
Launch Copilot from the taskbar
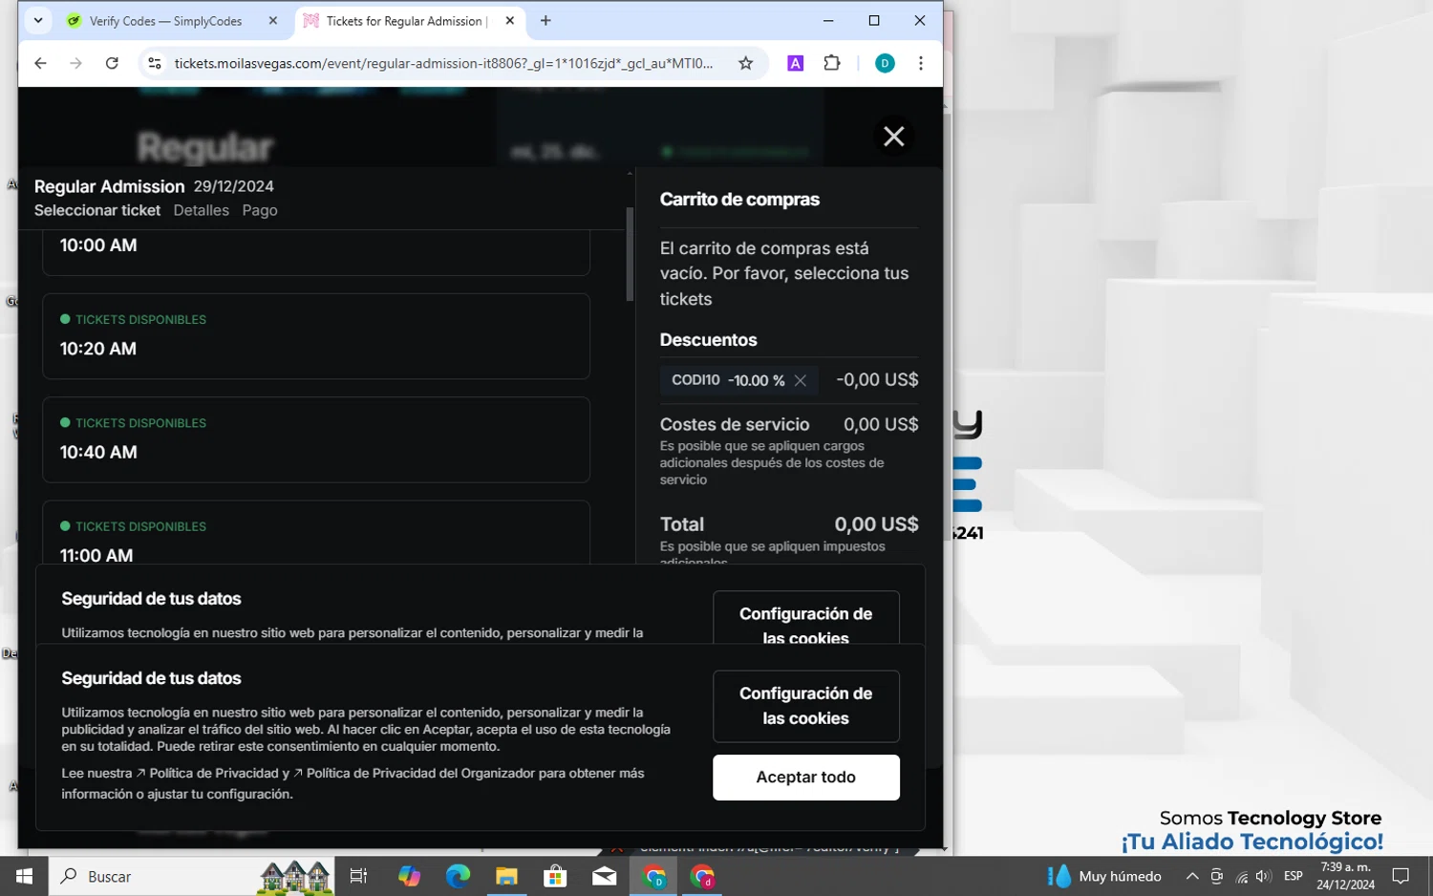point(409,876)
